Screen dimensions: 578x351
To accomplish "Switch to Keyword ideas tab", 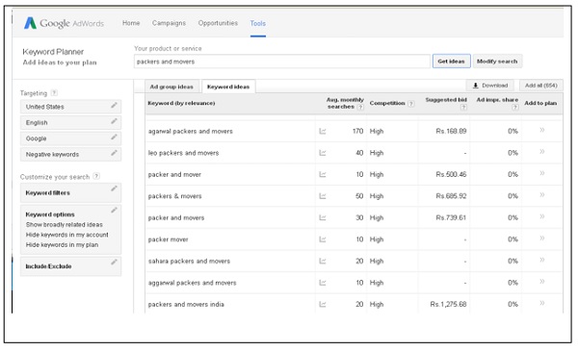I will pos(228,87).
